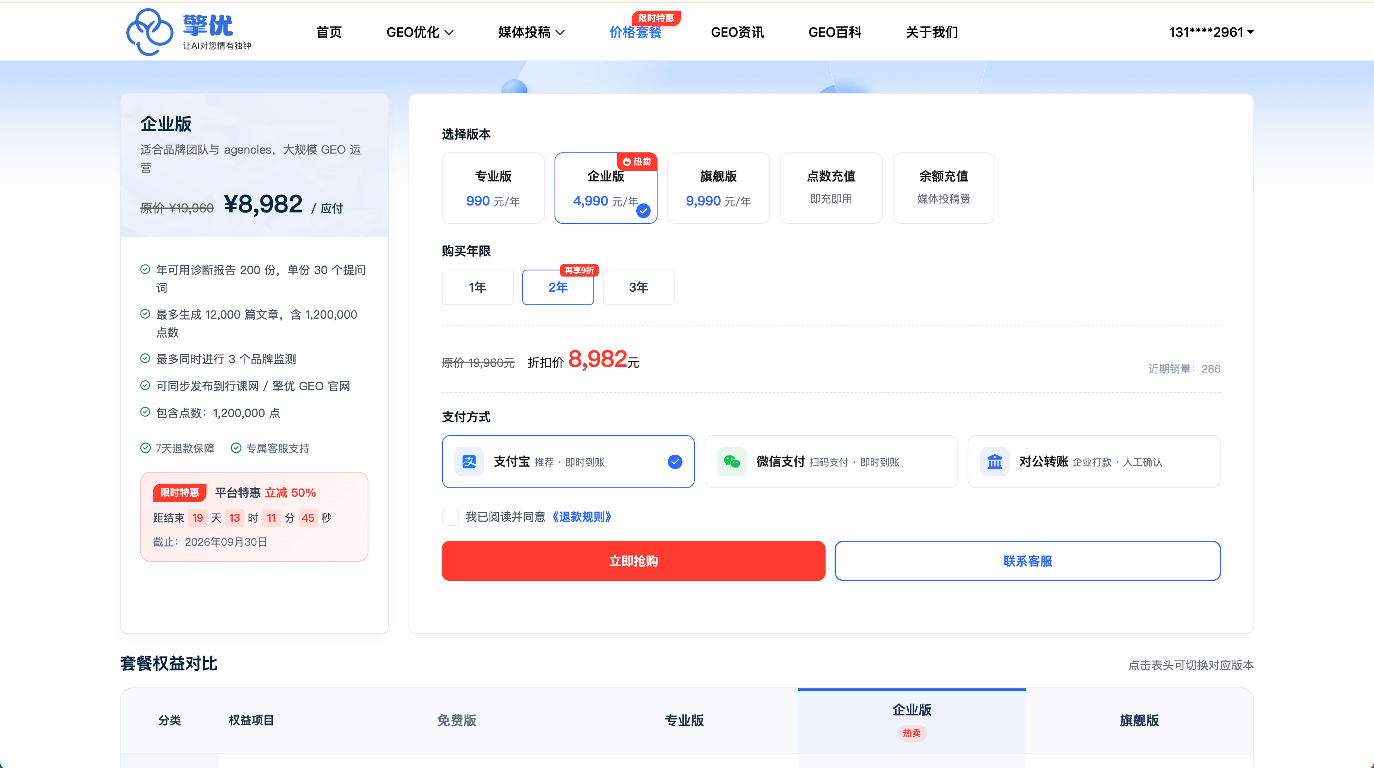Click the checkmark icon beside 专属客服支持
The height and width of the screenshot is (768, 1374).
click(x=236, y=448)
